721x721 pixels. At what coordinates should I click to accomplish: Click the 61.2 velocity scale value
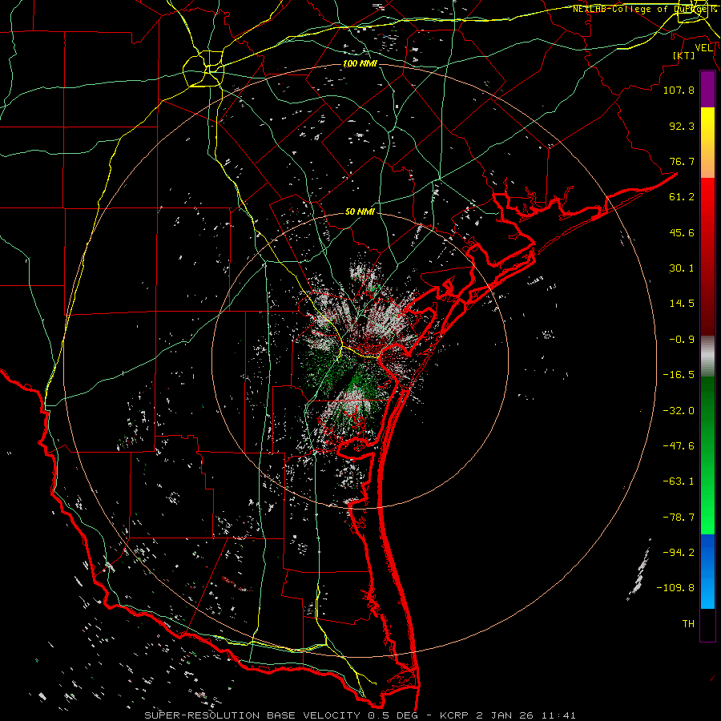pyautogui.click(x=682, y=197)
